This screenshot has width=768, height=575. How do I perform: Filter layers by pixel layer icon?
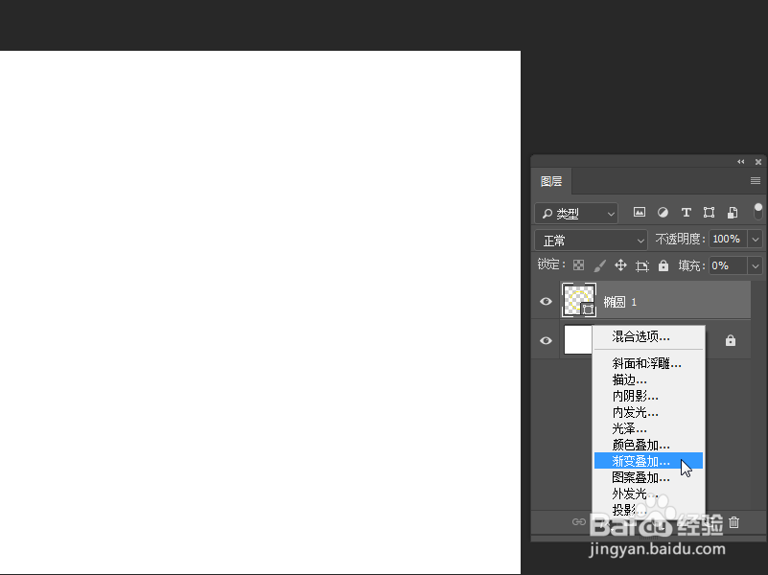(x=639, y=213)
